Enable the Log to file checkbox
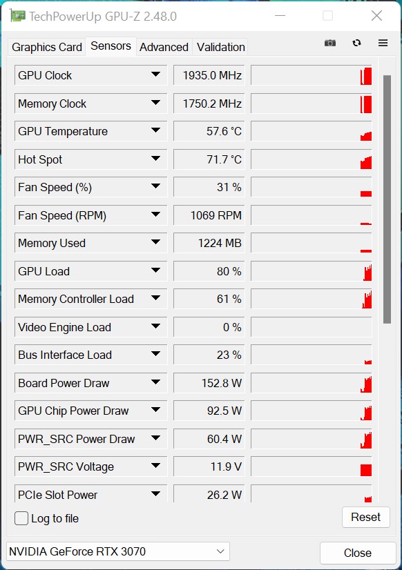The image size is (402, 570). 21,518
